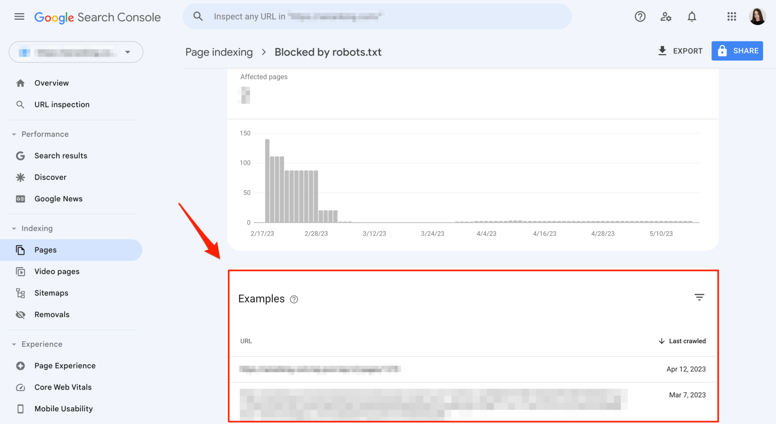Collapse the Indexing section
The image size is (776, 424).
pyautogui.click(x=14, y=228)
